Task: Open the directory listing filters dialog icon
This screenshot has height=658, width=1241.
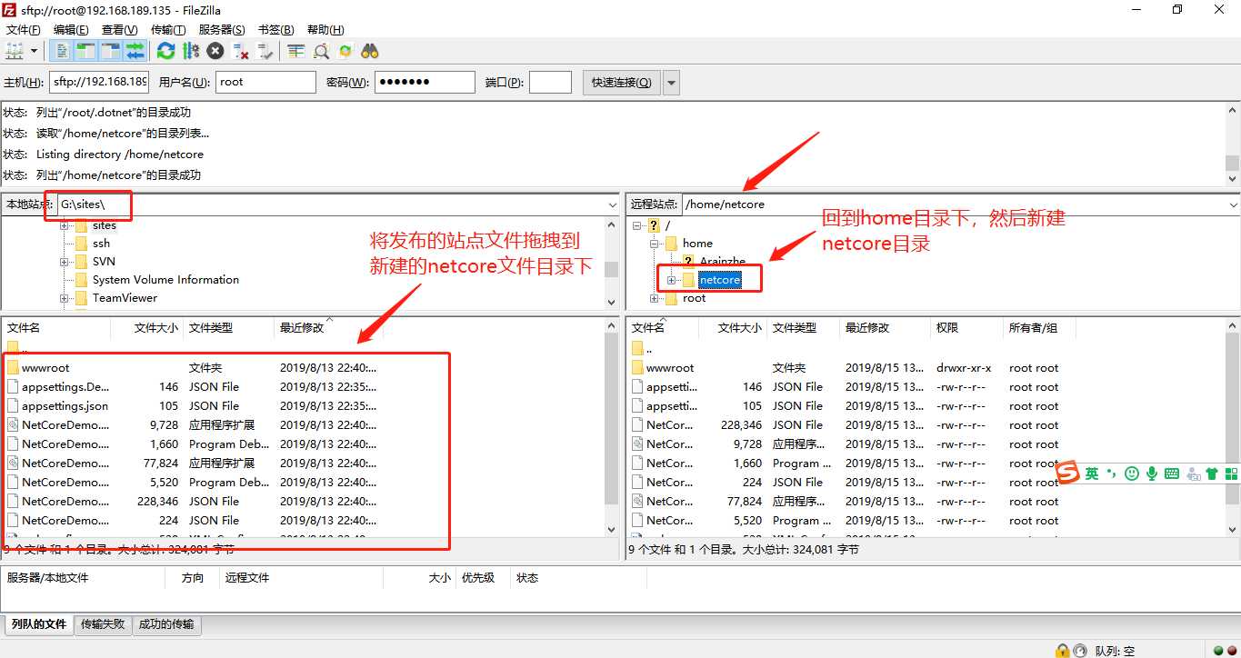Action: (x=296, y=51)
